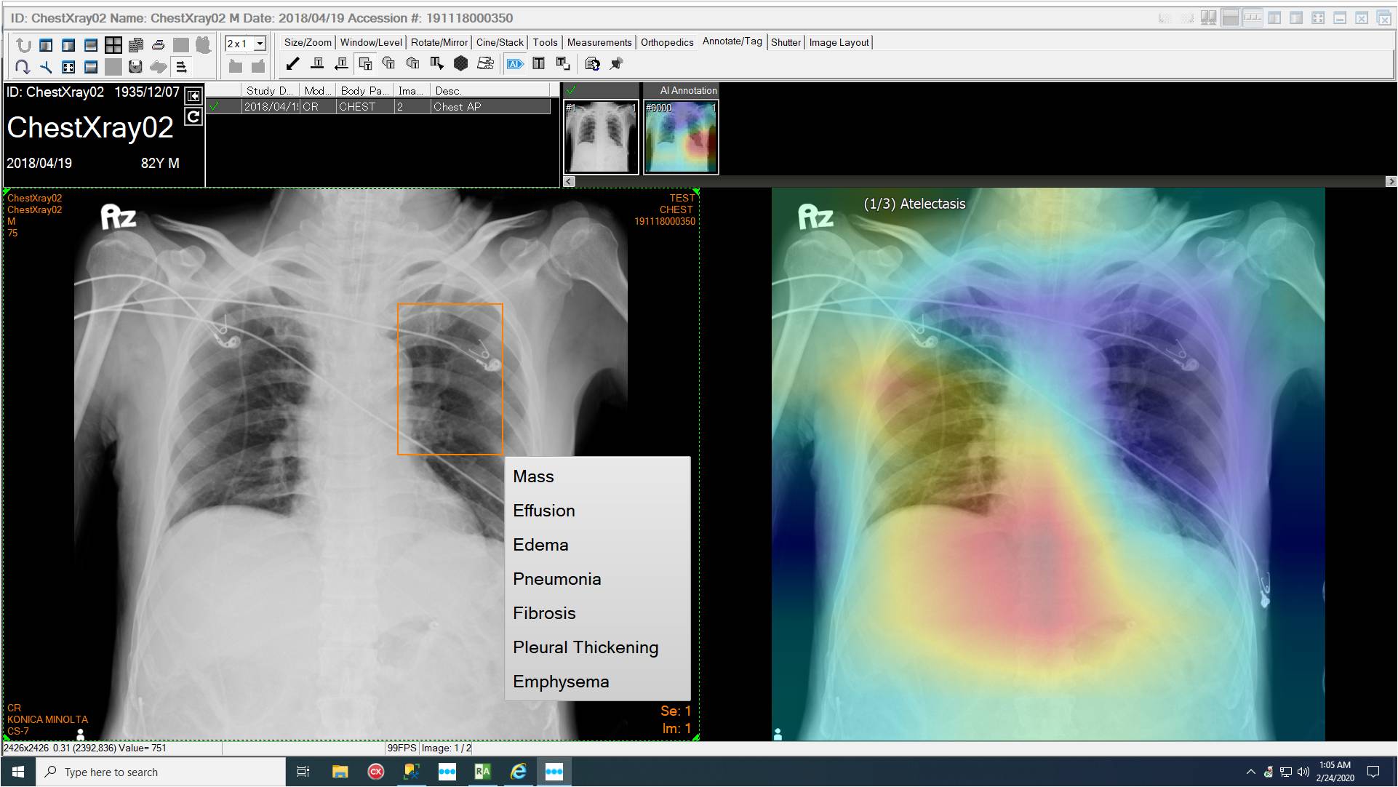
Task: Click the four-pane grid layout icon
Action: click(113, 45)
